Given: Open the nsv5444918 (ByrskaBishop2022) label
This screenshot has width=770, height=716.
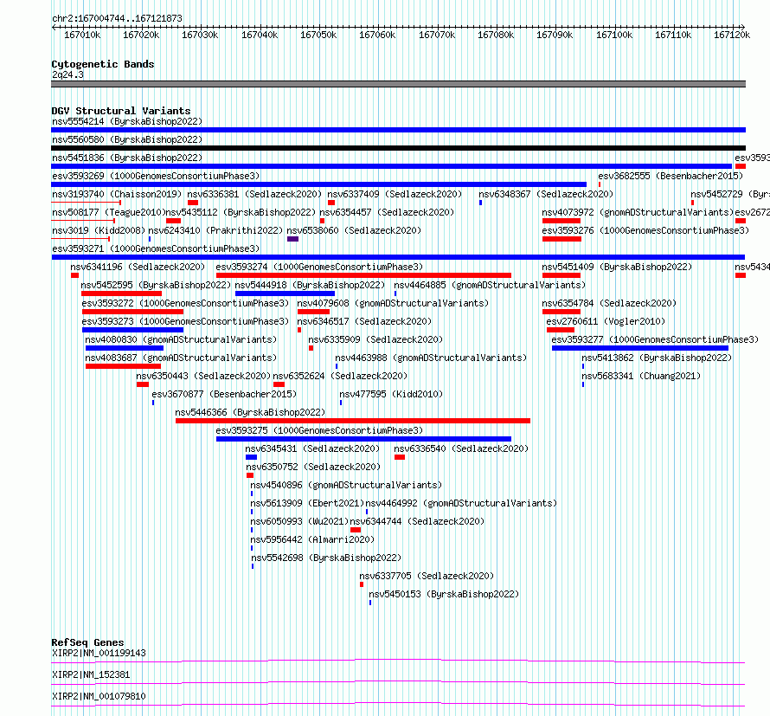Looking at the screenshot, I should (310, 285).
